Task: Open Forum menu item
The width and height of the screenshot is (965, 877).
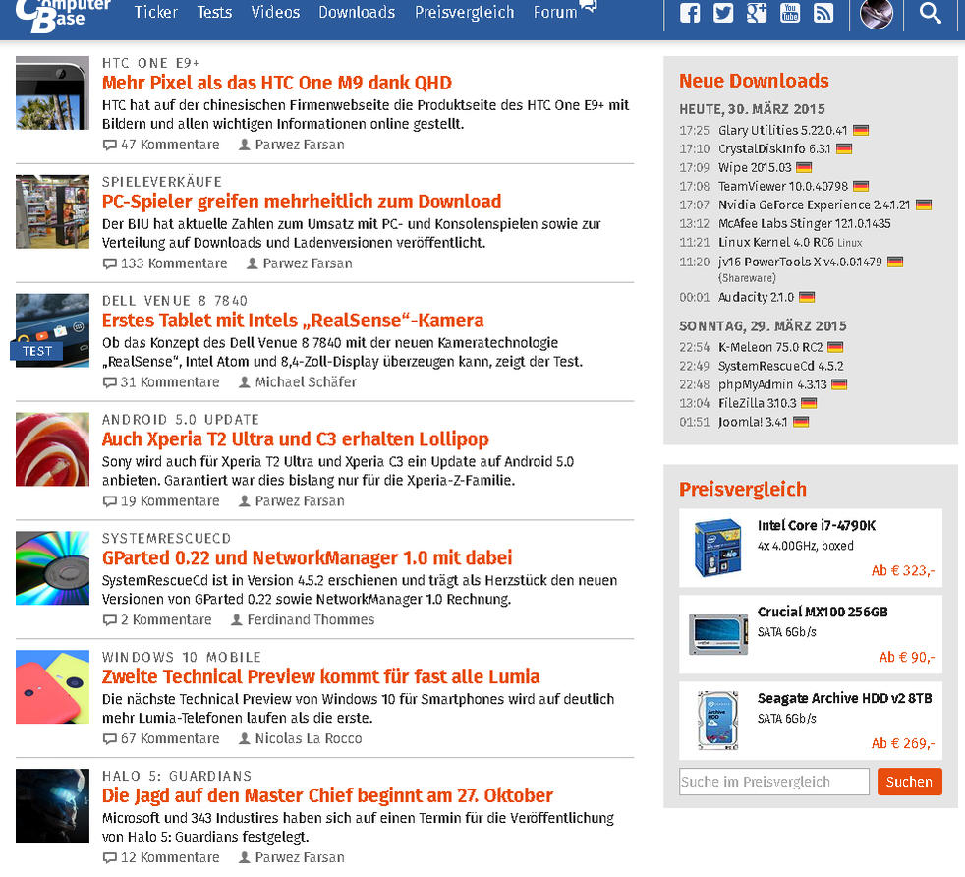Action: [x=555, y=12]
